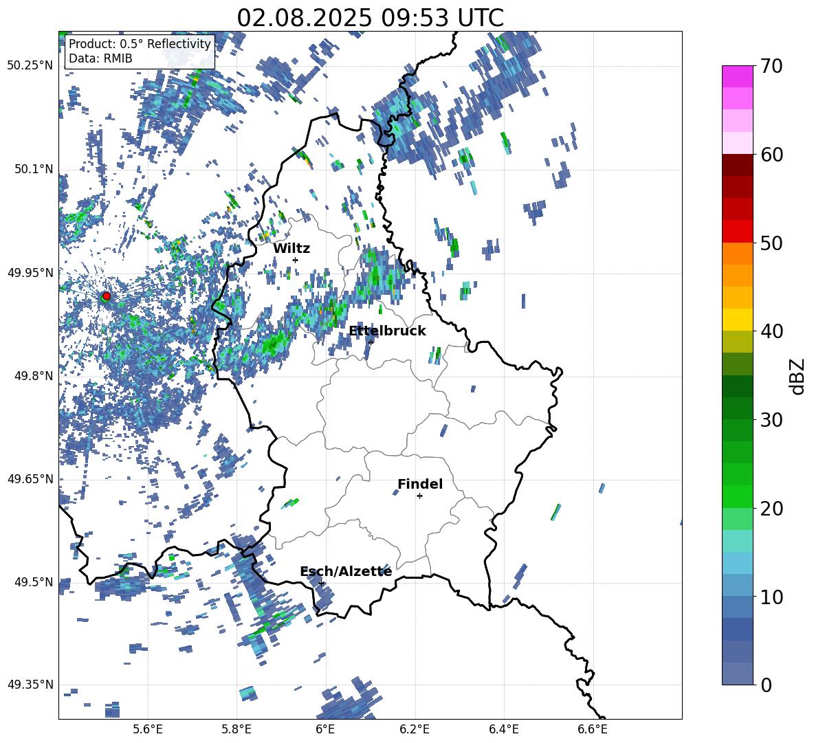Click the Wiltz location cross marker

[296, 260]
